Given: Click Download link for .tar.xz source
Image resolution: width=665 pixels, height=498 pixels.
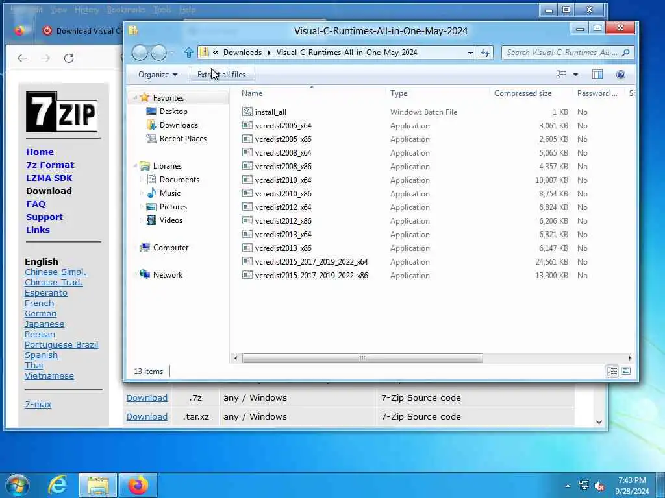Looking at the screenshot, I should 147,417.
